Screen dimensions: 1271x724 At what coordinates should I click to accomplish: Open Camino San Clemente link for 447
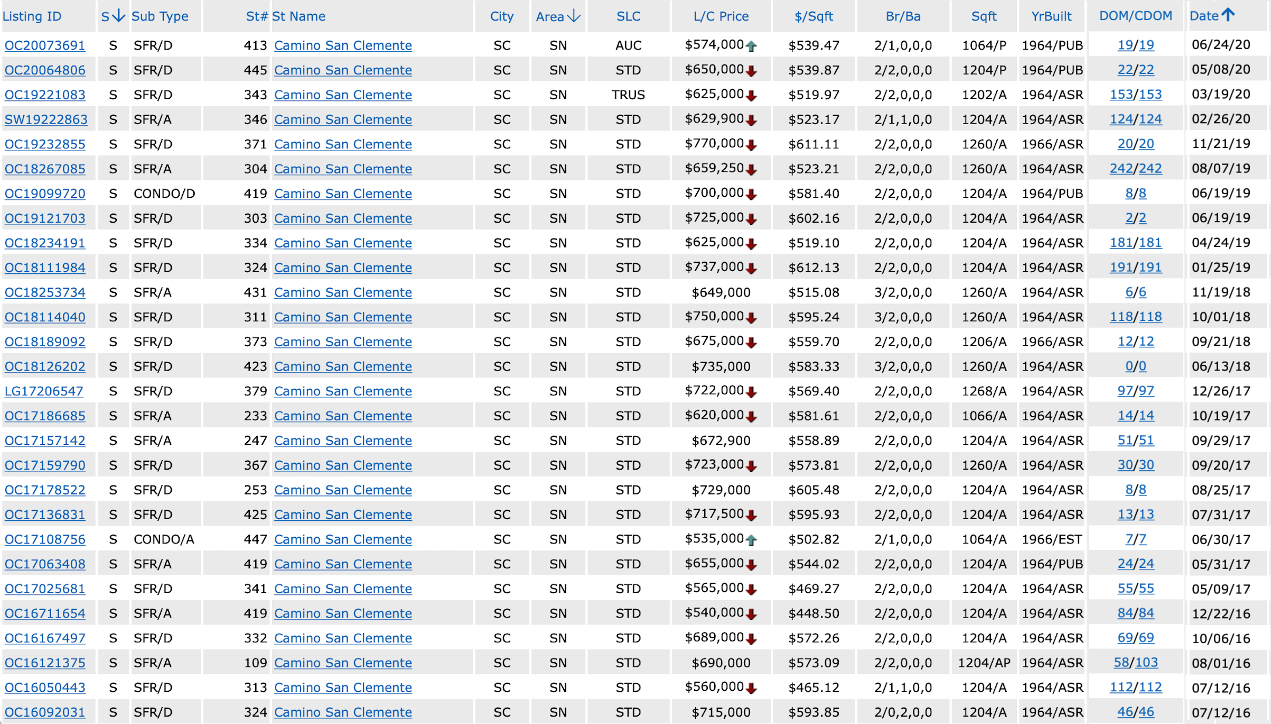pyautogui.click(x=343, y=539)
